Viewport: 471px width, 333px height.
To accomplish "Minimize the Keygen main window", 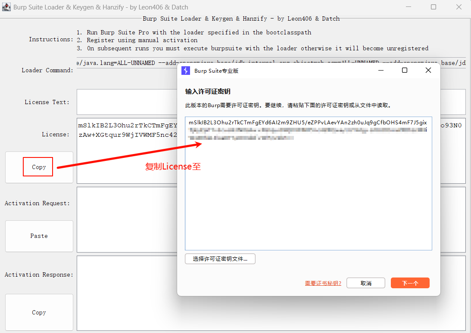I will click(x=409, y=7).
